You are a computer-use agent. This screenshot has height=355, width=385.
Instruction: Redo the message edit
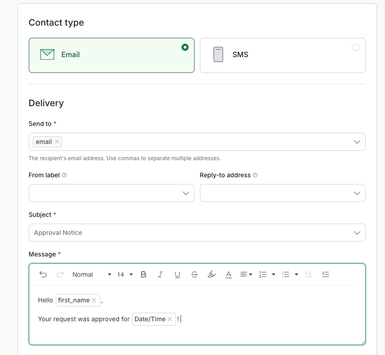(x=60, y=274)
